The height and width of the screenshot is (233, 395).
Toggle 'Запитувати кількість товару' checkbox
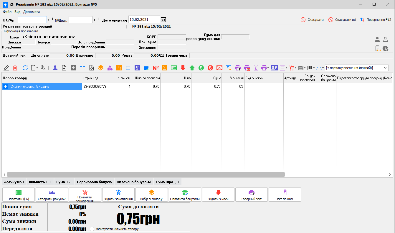pos(92,229)
